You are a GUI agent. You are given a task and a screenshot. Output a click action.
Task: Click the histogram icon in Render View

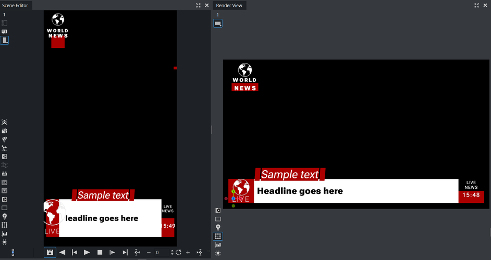pos(218,244)
